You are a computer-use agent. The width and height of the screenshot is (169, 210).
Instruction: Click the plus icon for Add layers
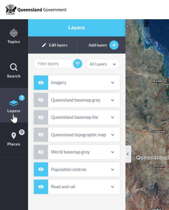tap(114, 45)
